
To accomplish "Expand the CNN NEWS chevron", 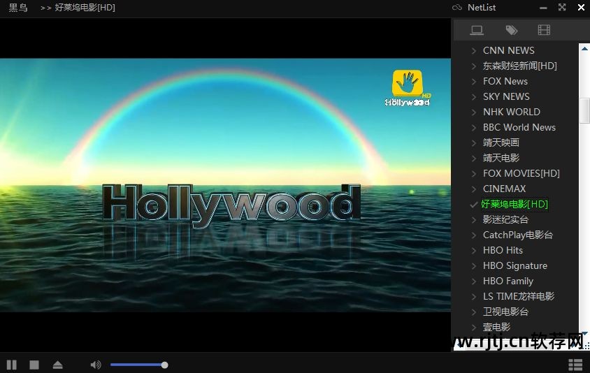I will [x=474, y=51].
